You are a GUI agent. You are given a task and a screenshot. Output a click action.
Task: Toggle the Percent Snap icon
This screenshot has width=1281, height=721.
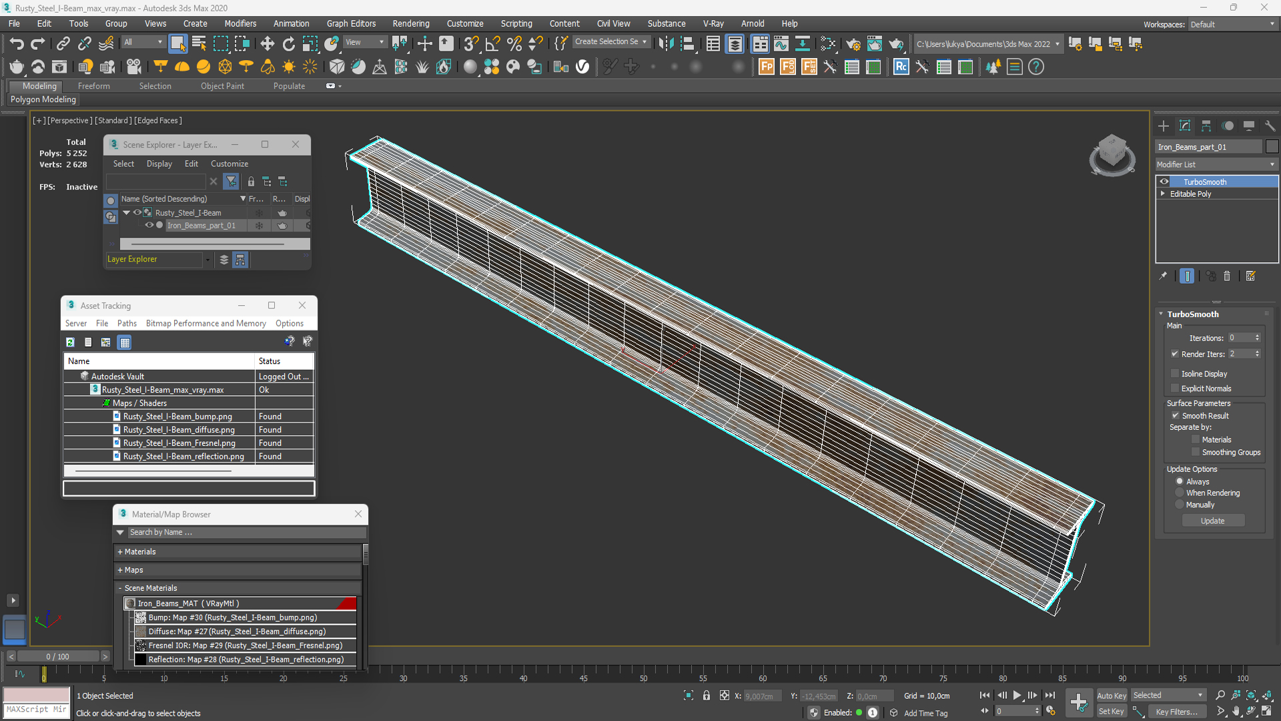click(x=514, y=44)
